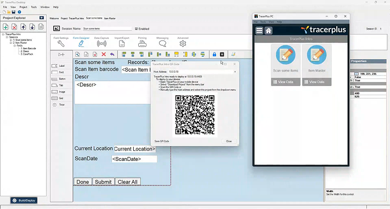Viewport: 390px width, 209px height.
Task: Collapse the Item Master tree node
Action: (10, 43)
